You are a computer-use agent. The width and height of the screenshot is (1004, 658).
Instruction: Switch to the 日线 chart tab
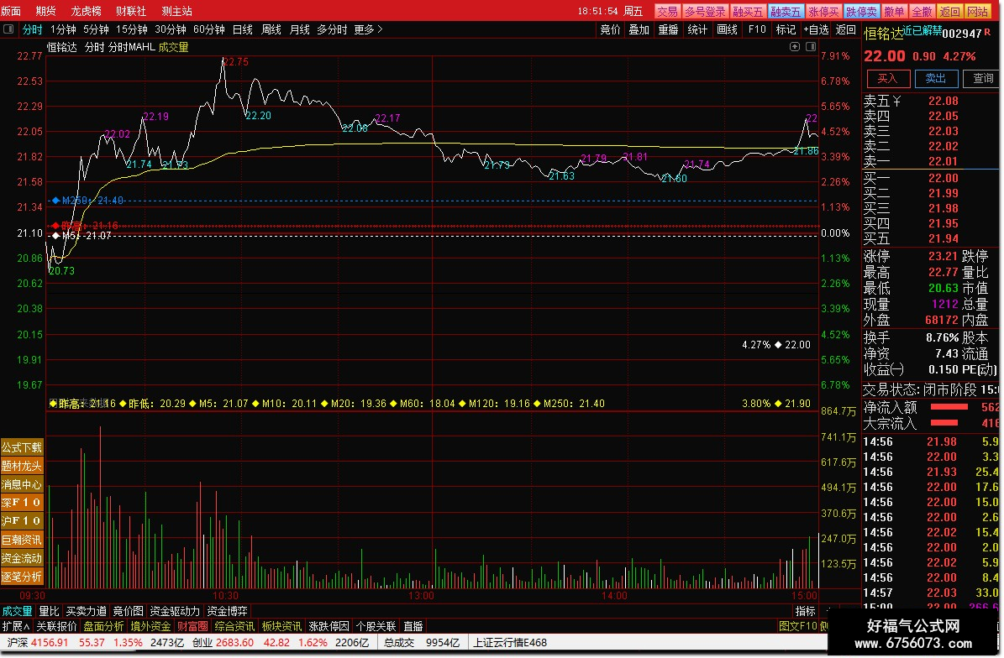pyautogui.click(x=243, y=29)
